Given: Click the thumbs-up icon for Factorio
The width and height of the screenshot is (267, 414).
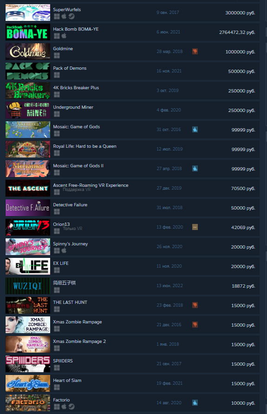Looking at the screenshot, I should tap(195, 403).
